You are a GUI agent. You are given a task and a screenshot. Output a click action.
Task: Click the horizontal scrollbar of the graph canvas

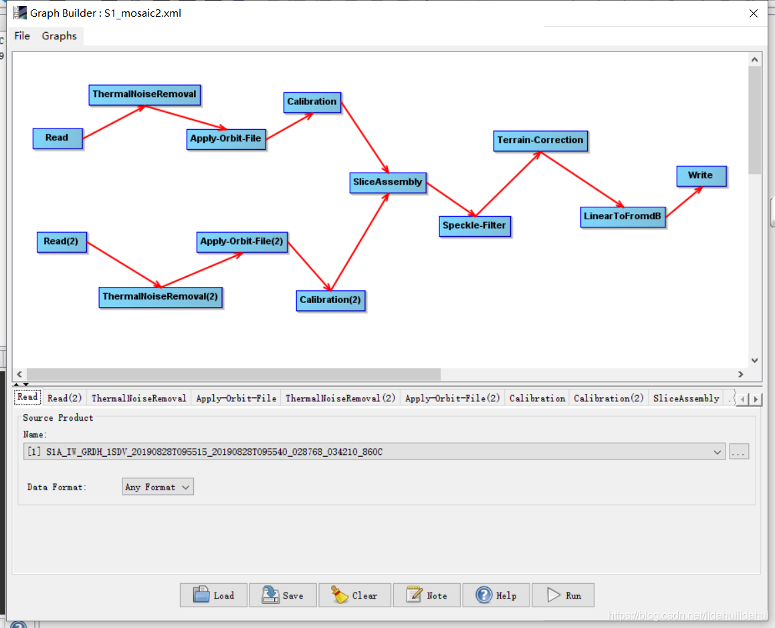pyautogui.click(x=234, y=374)
